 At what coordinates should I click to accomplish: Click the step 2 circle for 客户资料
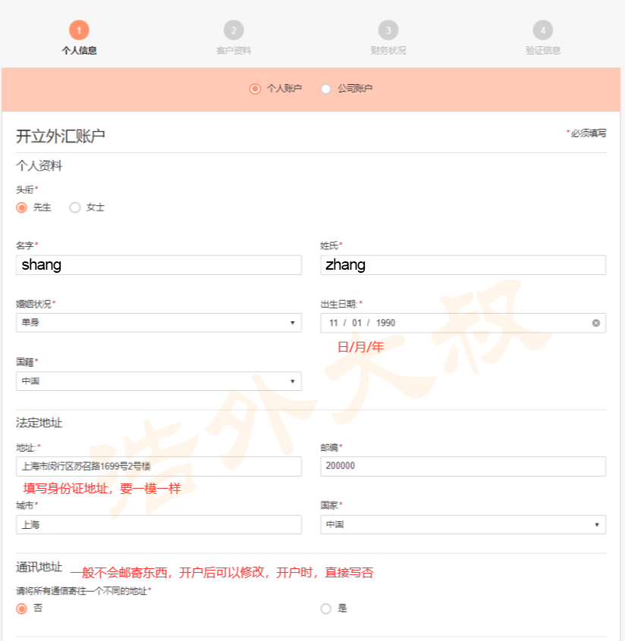[x=234, y=30]
